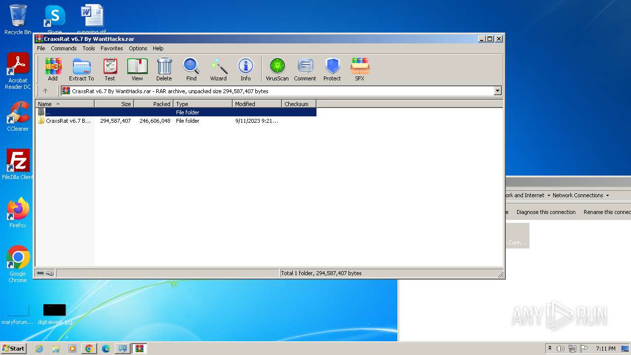This screenshot has height=355, width=631.
Task: Sort by Packed column header
Action: [x=153, y=104]
